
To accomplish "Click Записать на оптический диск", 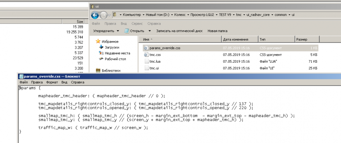I will pos(179,31).
